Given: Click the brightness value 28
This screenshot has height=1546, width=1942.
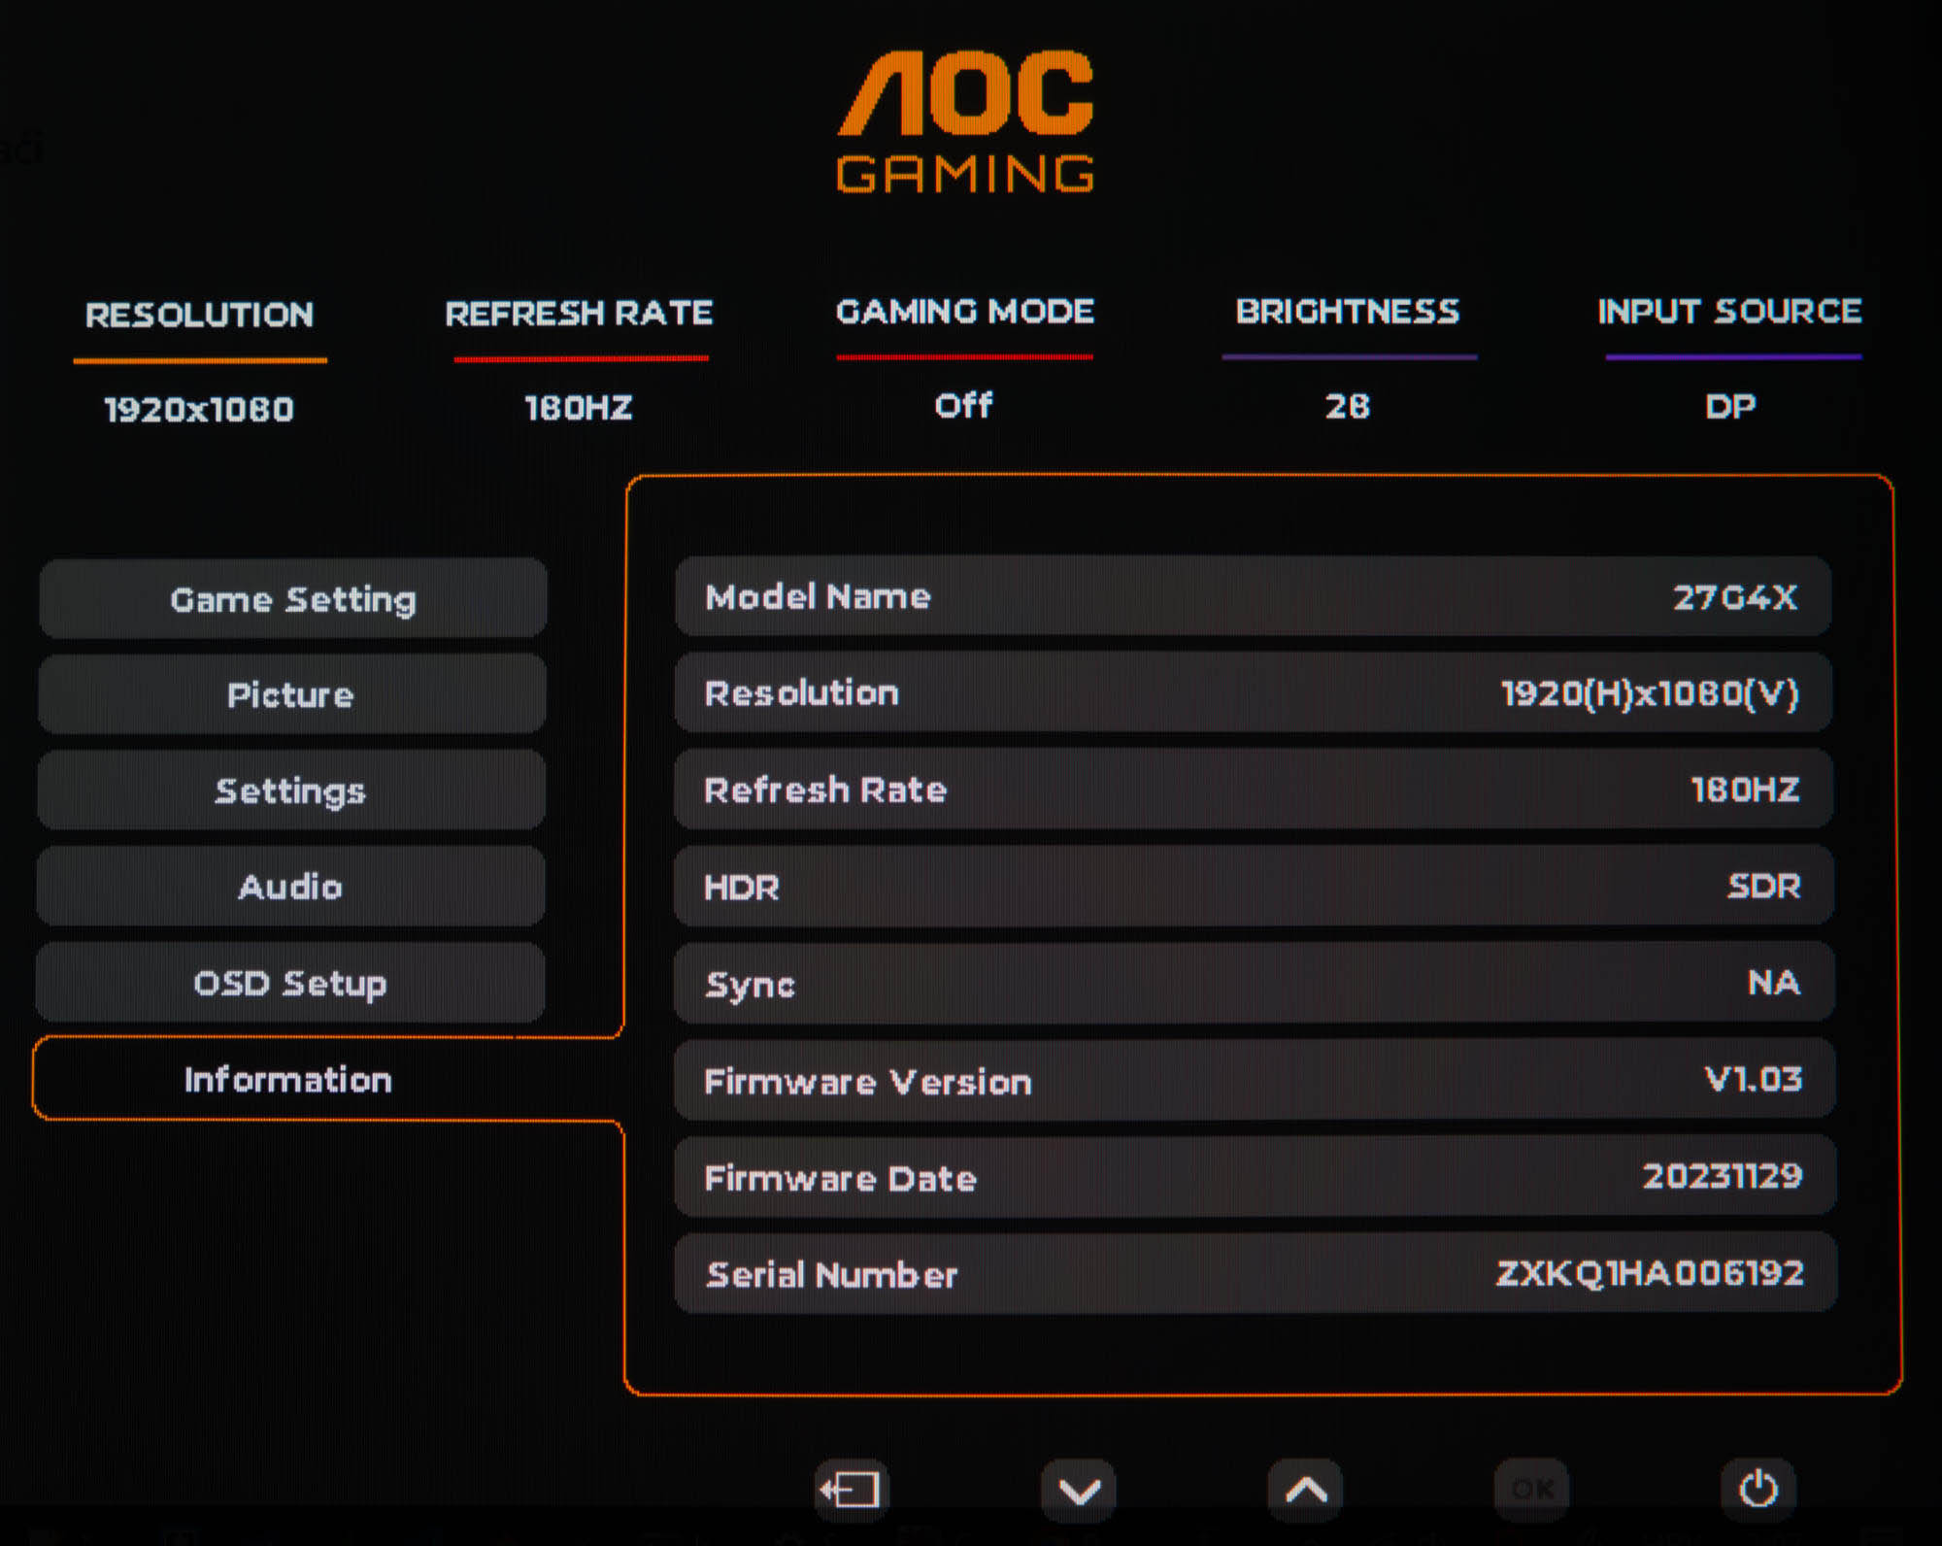Looking at the screenshot, I should tap(1348, 406).
